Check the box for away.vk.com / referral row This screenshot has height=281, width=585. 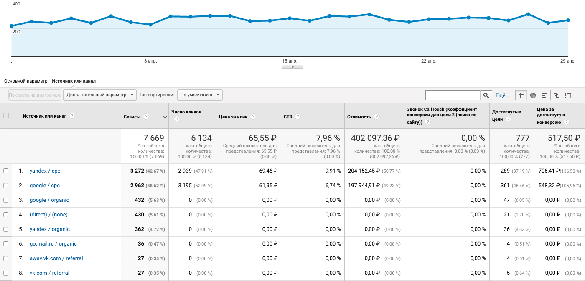coord(6,258)
